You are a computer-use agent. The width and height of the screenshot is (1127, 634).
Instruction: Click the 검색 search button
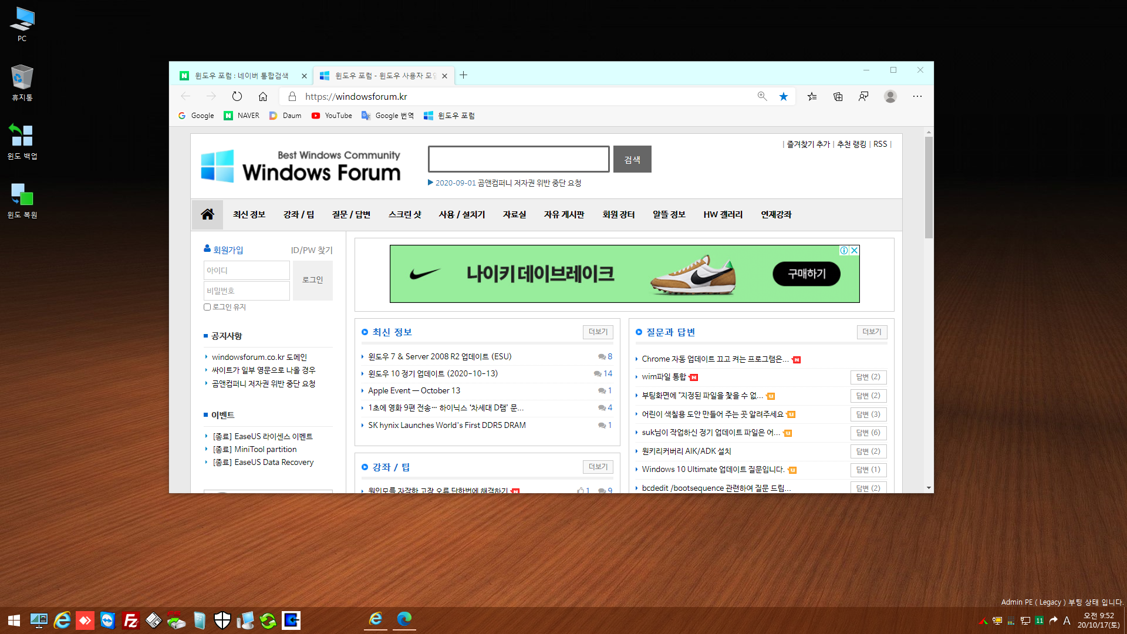632,159
